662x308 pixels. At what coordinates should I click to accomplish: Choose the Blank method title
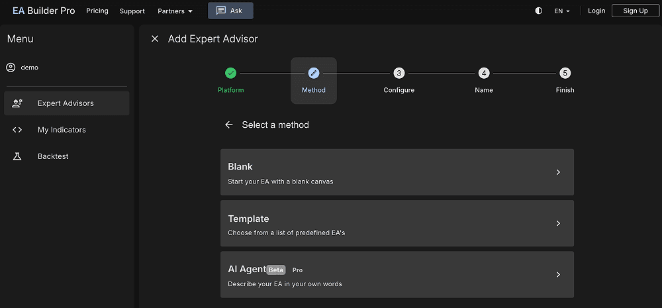[240, 166]
